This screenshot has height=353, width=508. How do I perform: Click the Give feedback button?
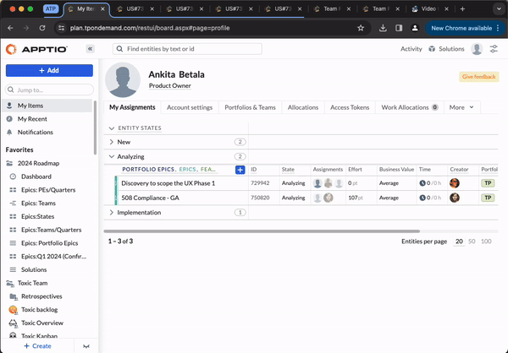[478, 77]
